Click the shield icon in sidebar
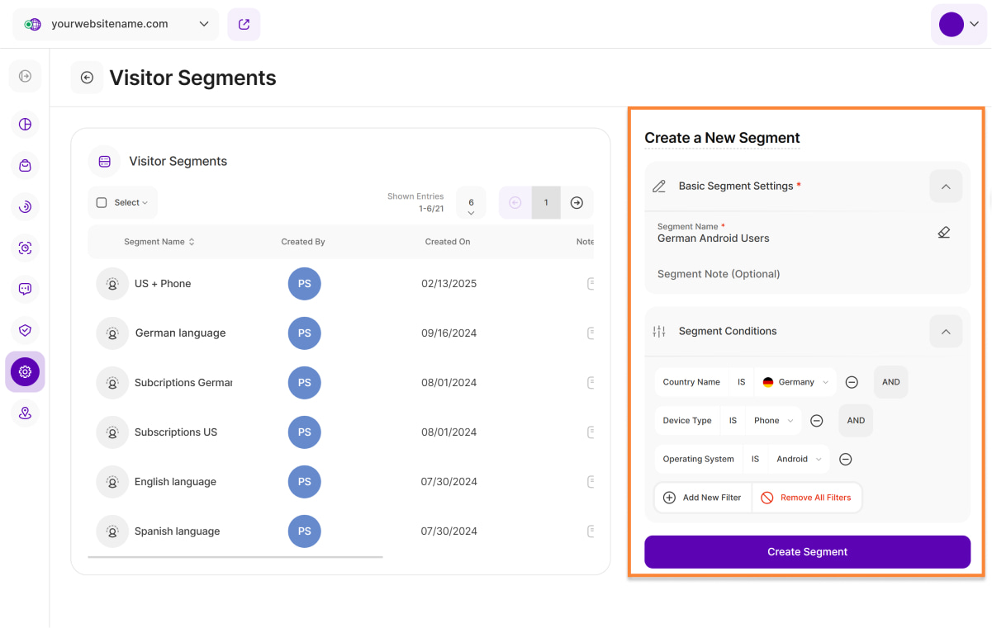 (25, 330)
